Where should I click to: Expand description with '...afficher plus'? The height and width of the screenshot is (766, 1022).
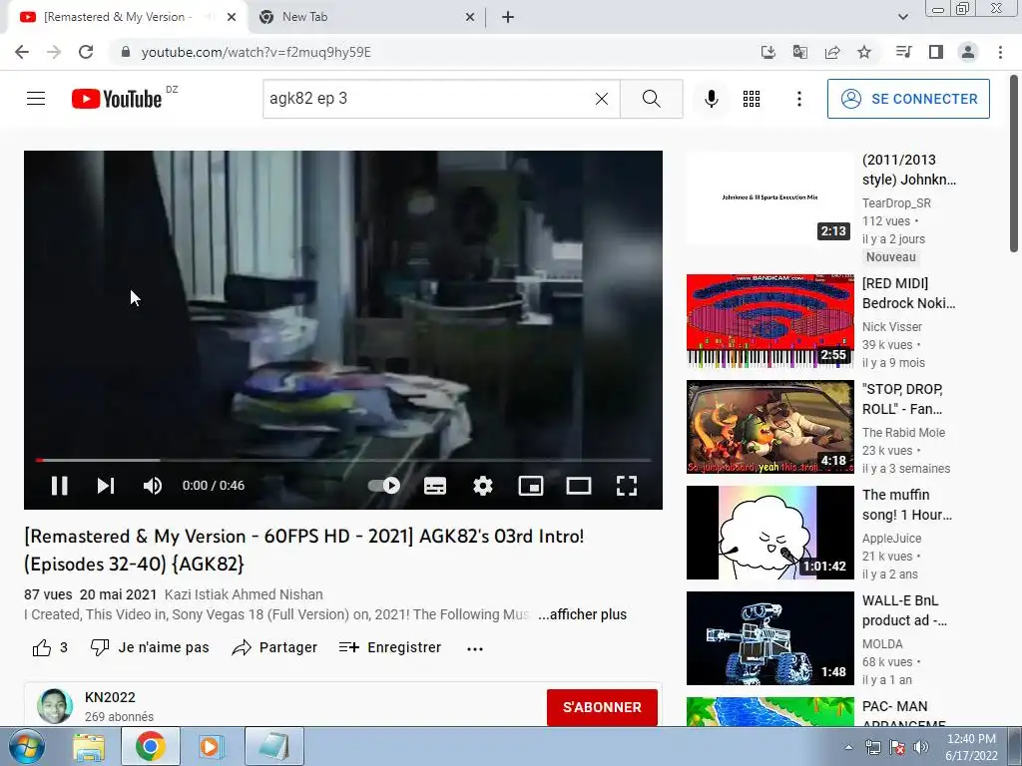582,614
